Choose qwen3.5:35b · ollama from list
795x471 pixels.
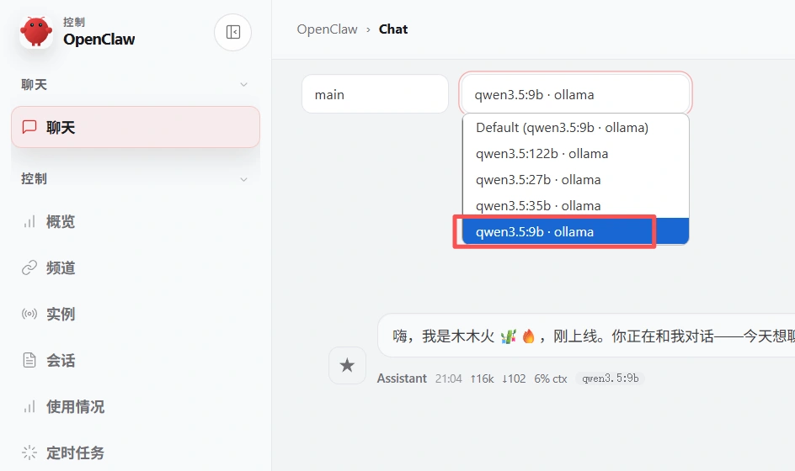(575, 205)
